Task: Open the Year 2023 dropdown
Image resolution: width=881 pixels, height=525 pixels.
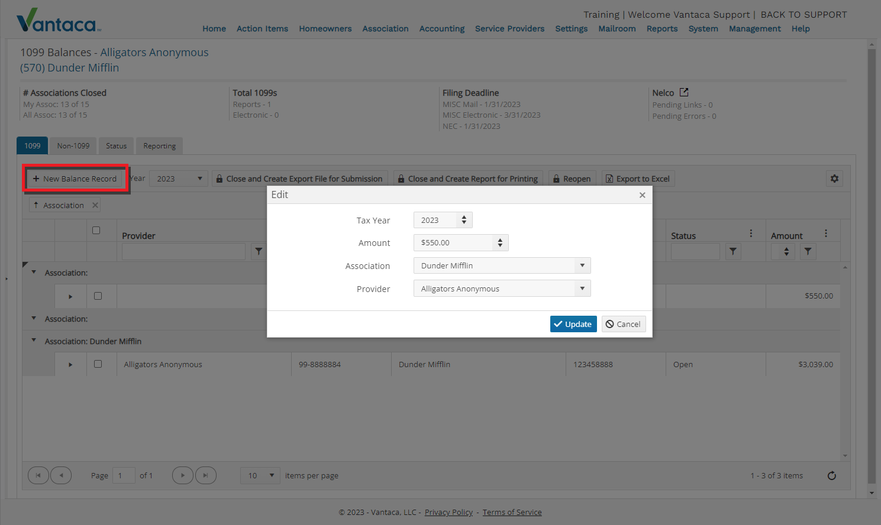Action: point(179,179)
